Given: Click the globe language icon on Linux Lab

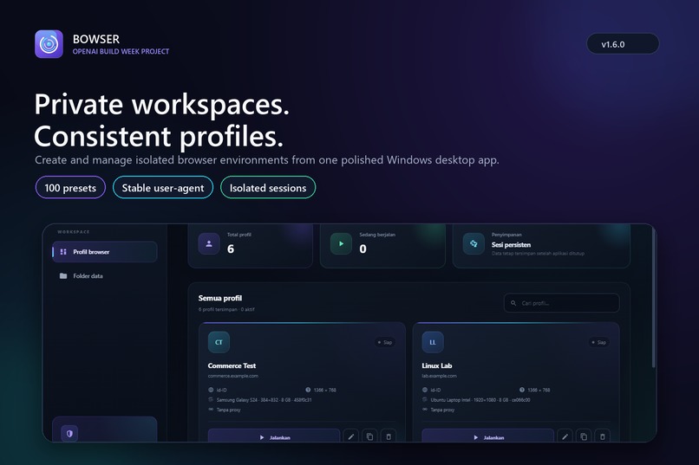Looking at the screenshot, I should (x=425, y=390).
